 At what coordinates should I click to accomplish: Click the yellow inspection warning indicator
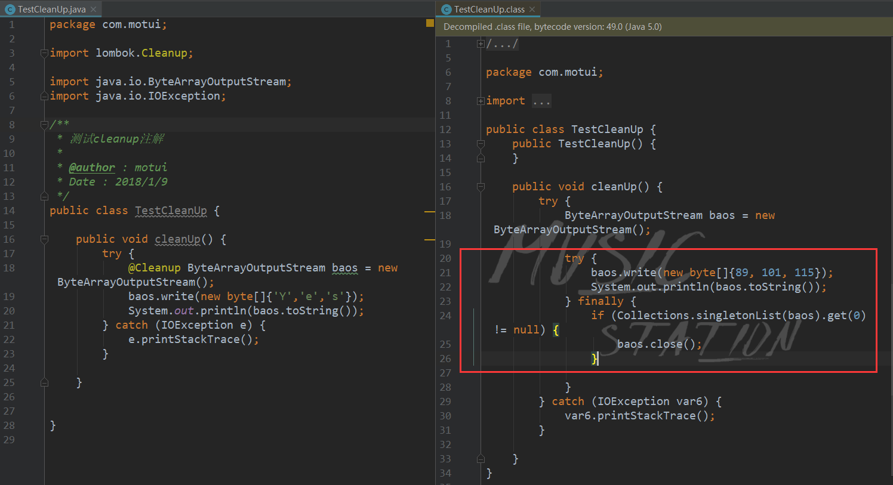coord(430,23)
